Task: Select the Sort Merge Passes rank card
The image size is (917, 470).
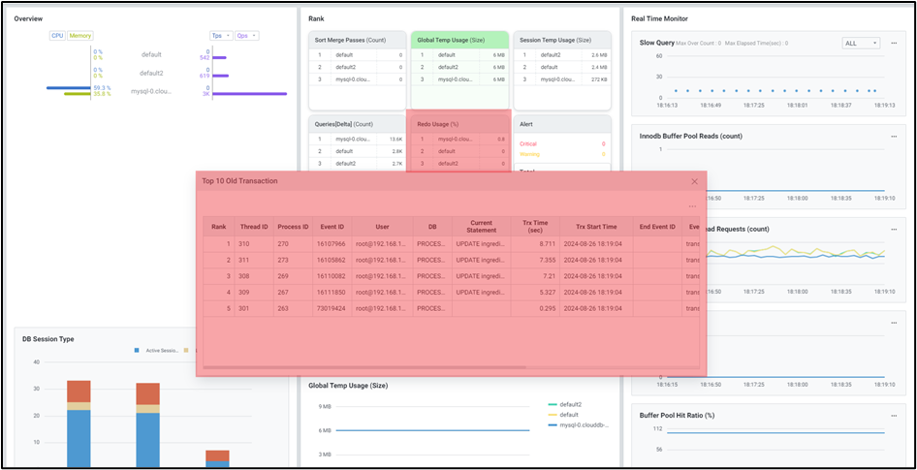Action: 357,41
